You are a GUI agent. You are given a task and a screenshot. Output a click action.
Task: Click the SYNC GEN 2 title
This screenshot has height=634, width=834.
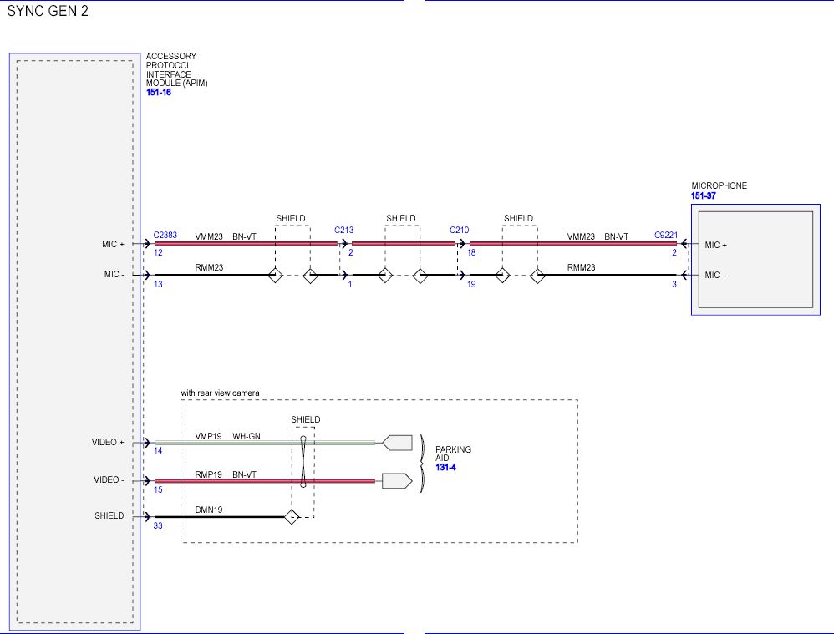pos(48,12)
